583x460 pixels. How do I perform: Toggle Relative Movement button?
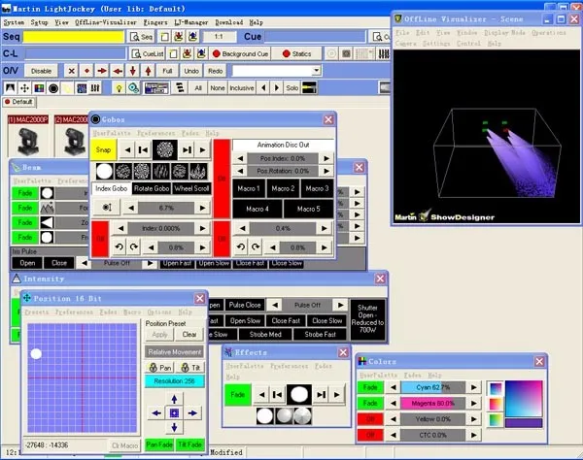(x=174, y=351)
